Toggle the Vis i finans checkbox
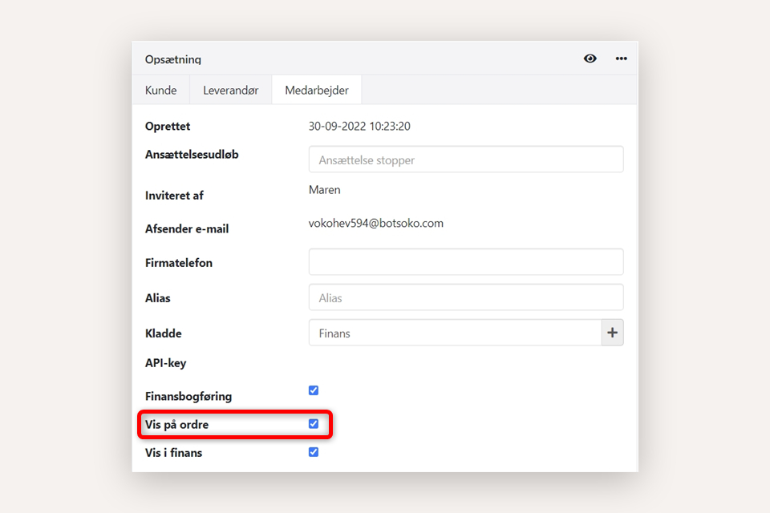Image resolution: width=770 pixels, height=513 pixels. click(314, 452)
